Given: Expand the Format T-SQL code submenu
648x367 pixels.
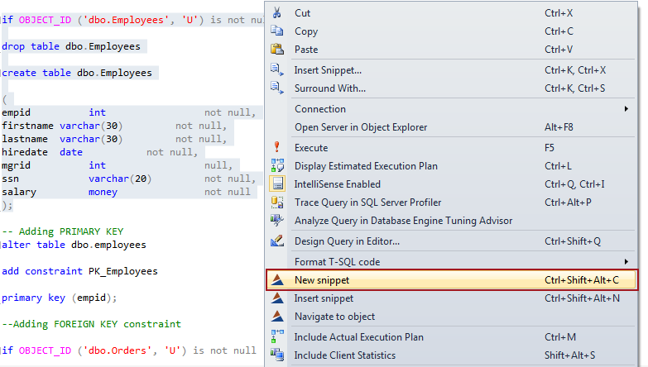Looking at the screenshot, I should pos(337,262).
